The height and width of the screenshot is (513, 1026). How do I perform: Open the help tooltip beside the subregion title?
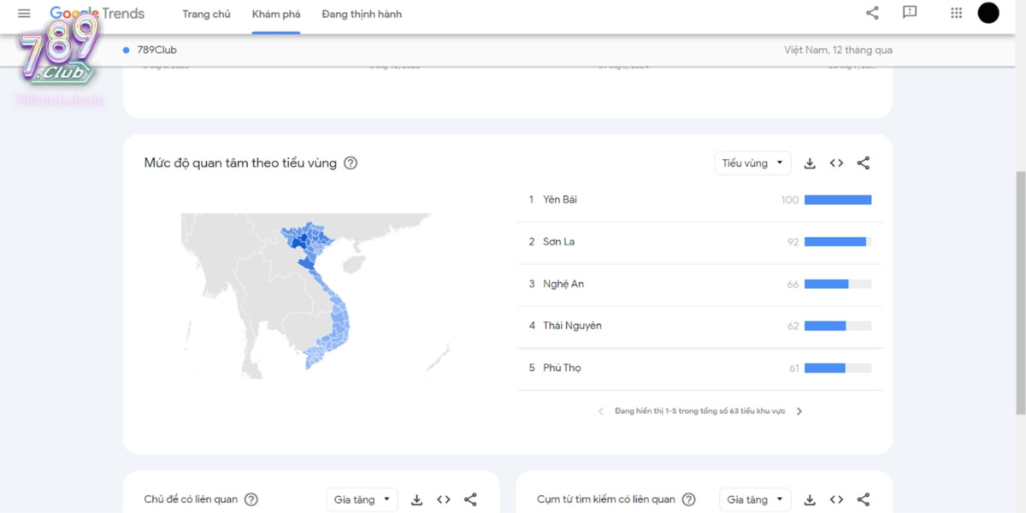350,162
